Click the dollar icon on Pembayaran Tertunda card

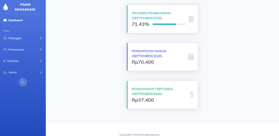[x=192, y=95]
